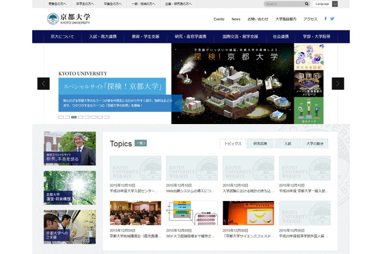Open the 京大先生図鑑 side thumbnail
382x254 pixels.
click(x=309, y=57)
